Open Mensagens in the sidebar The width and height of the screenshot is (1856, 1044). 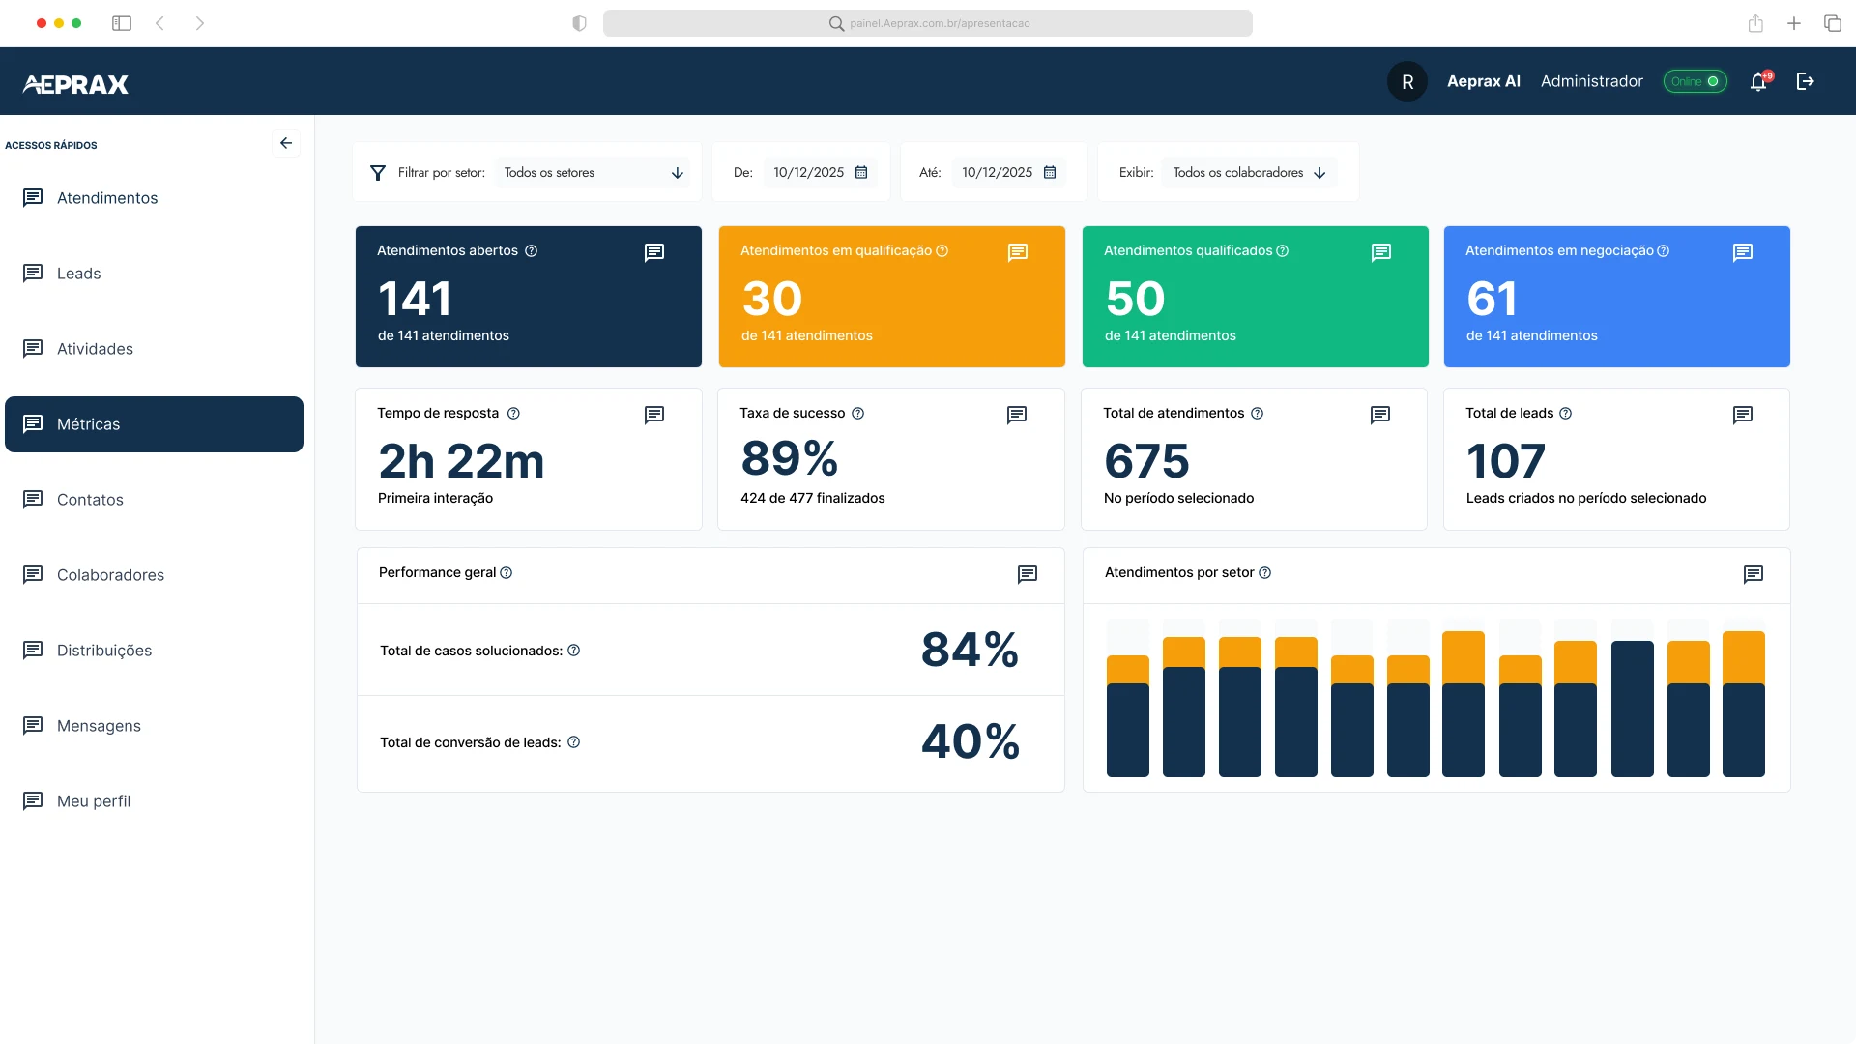(x=154, y=726)
